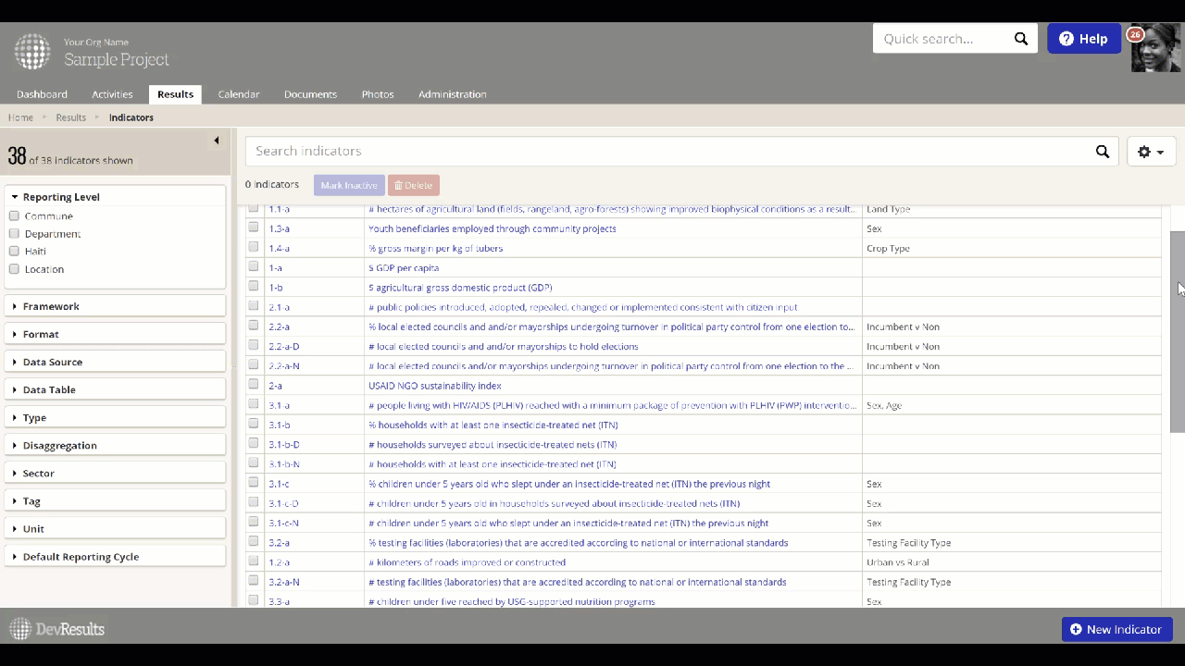This screenshot has width=1185, height=666.
Task: Click the New Indicator button
Action: pos(1117,629)
